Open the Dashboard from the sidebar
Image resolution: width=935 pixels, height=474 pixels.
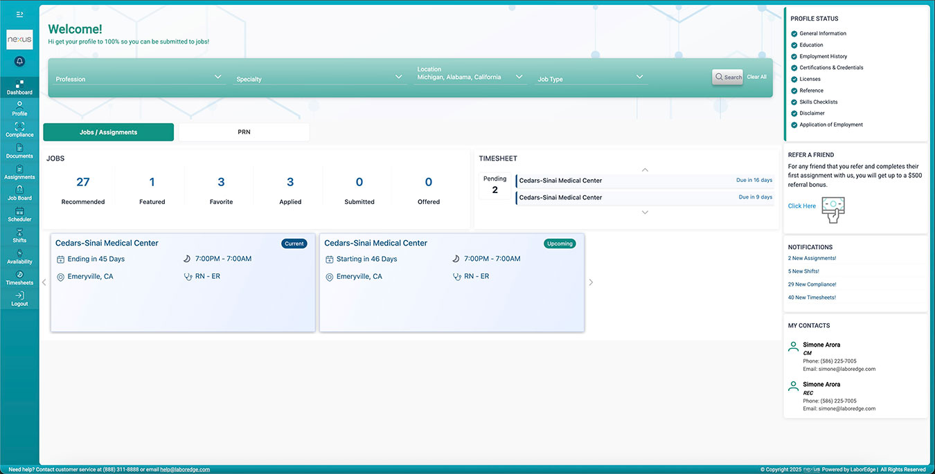coord(19,86)
